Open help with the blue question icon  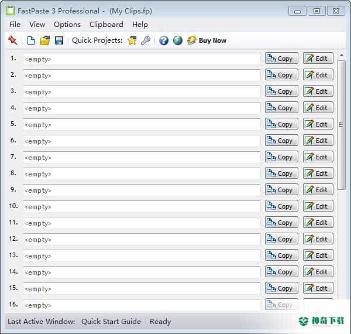click(x=164, y=40)
